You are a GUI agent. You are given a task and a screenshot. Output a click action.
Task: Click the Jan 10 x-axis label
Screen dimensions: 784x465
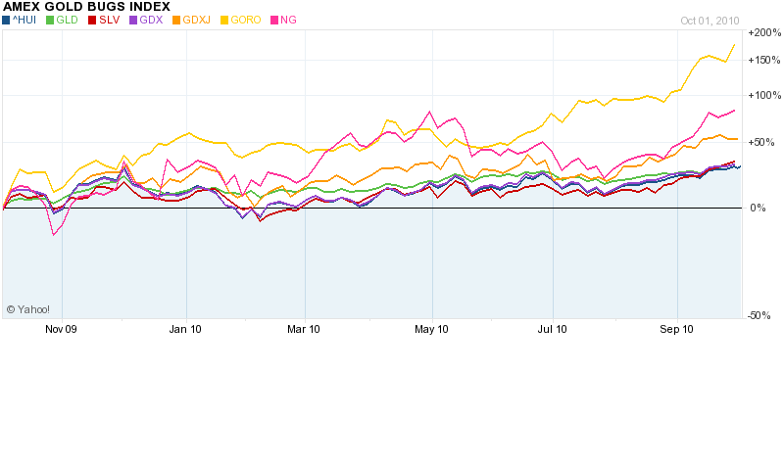coord(185,329)
